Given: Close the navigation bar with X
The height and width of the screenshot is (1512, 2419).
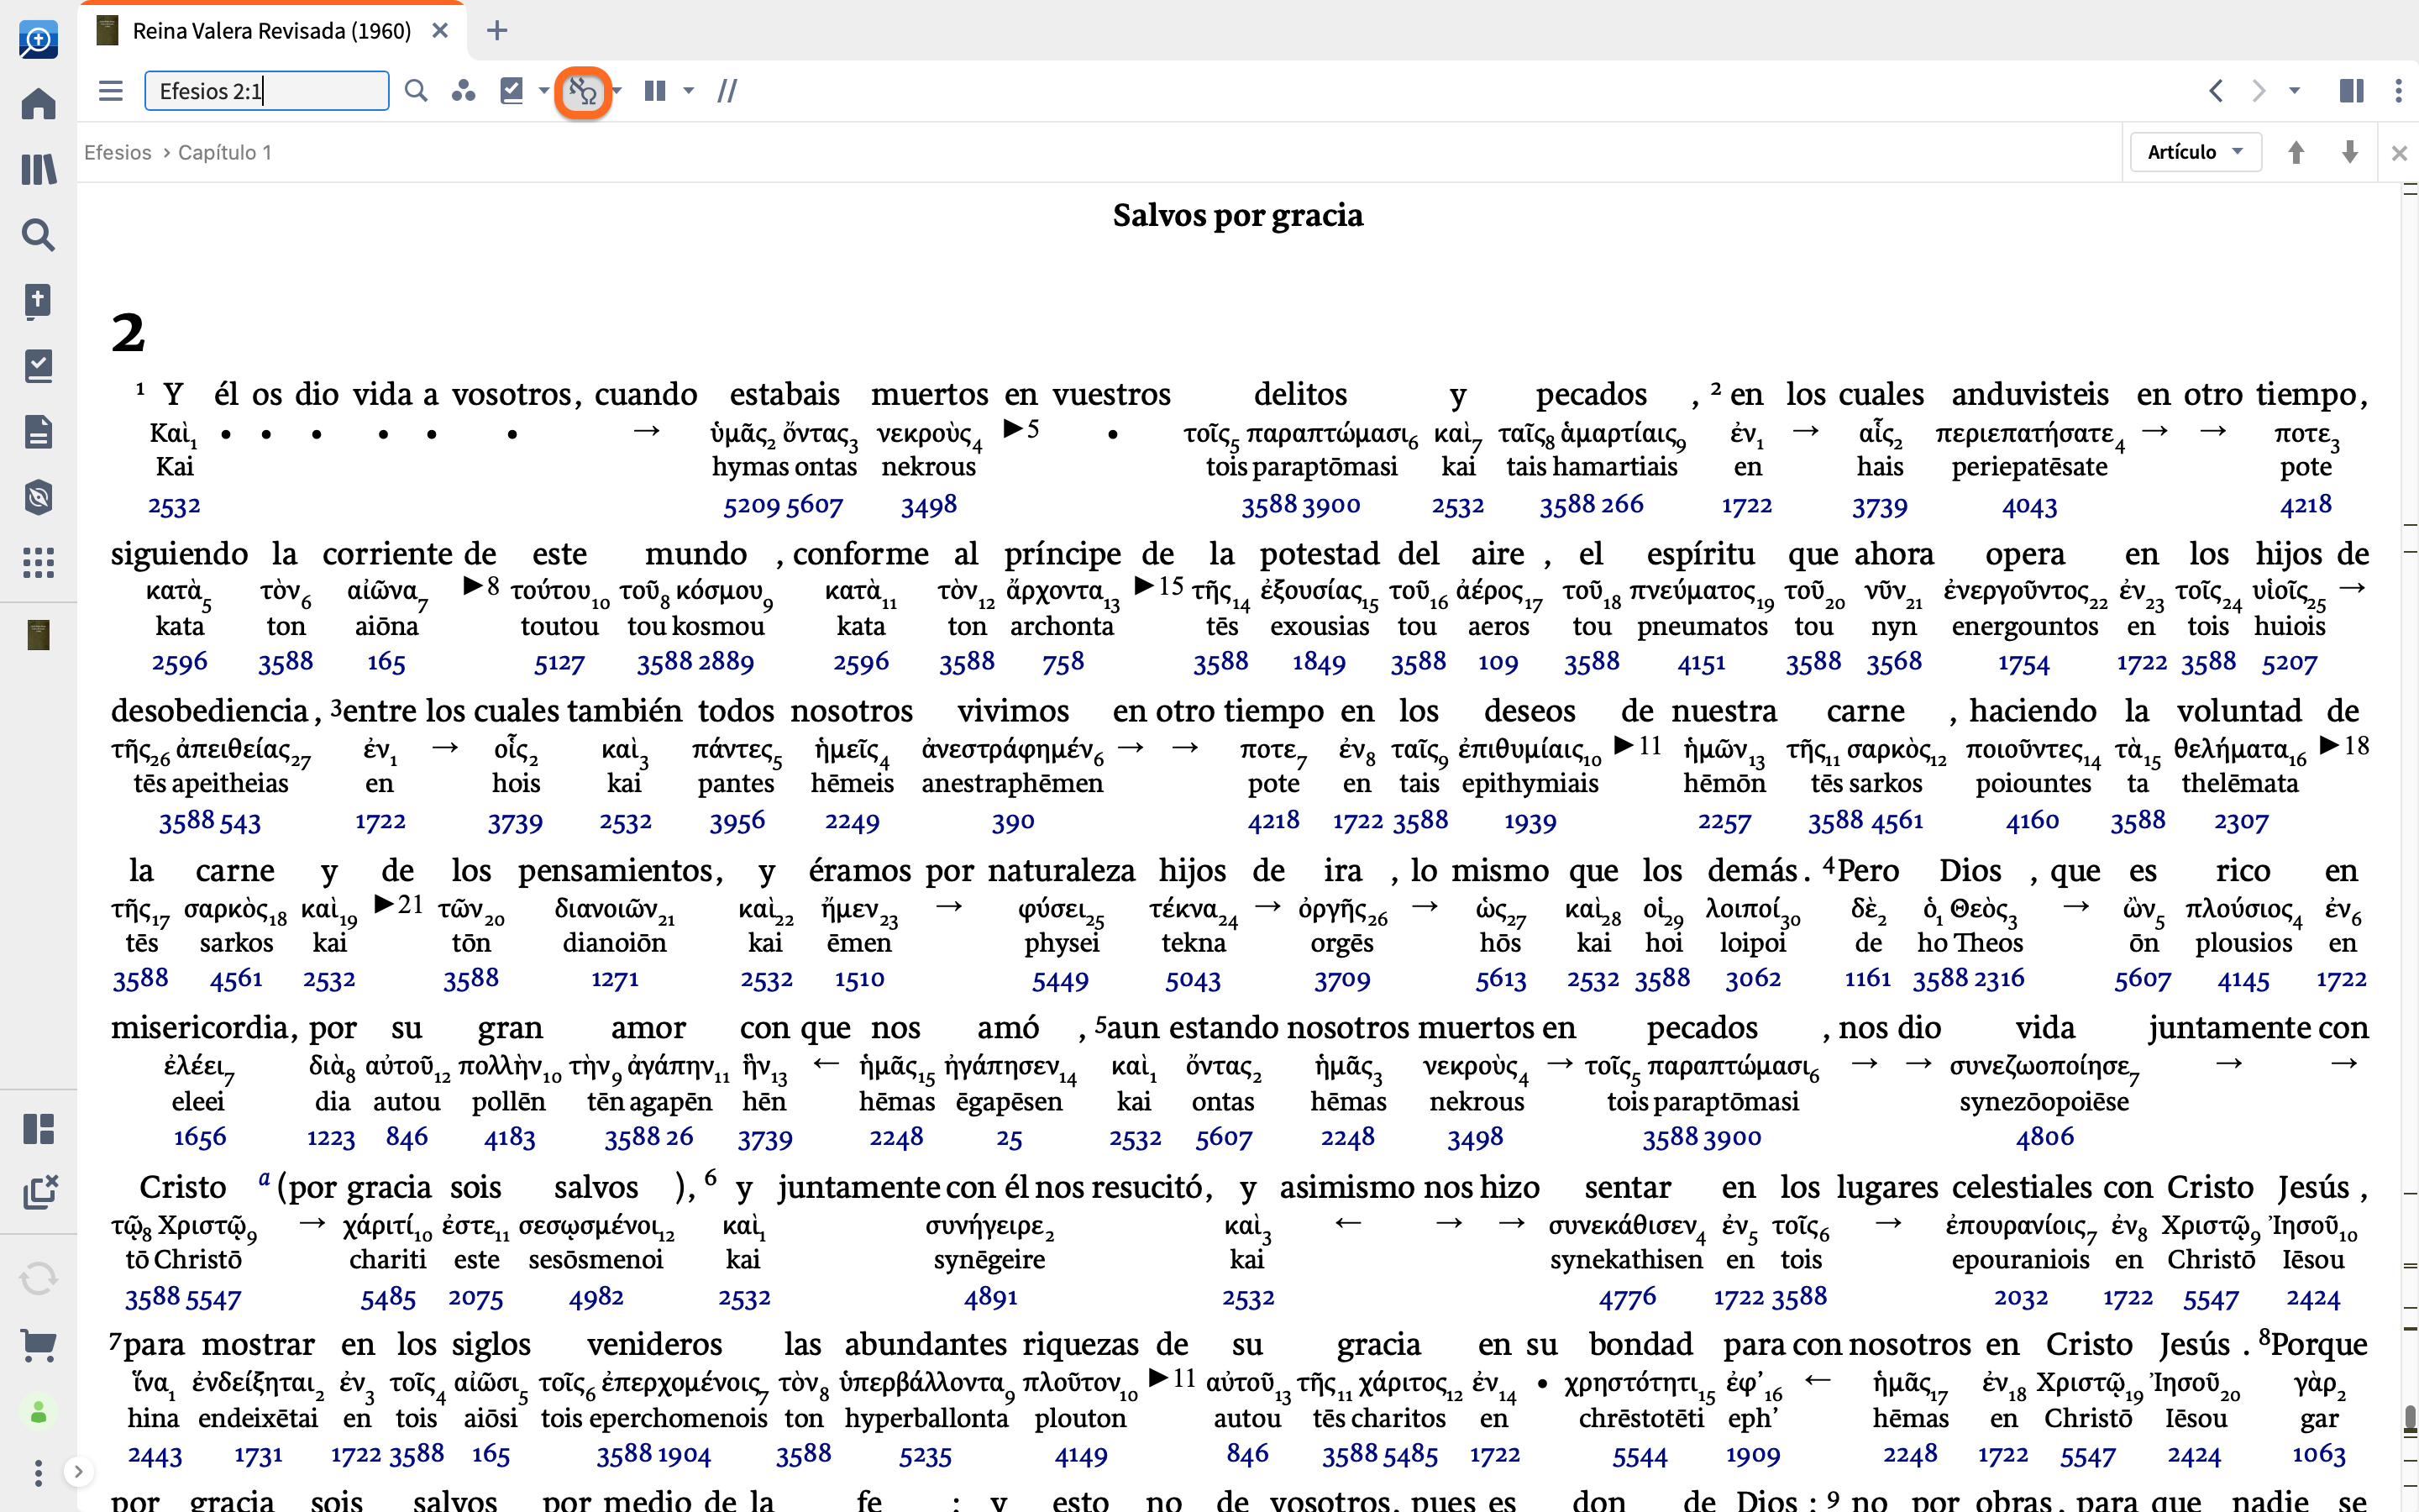Looking at the screenshot, I should (2399, 153).
